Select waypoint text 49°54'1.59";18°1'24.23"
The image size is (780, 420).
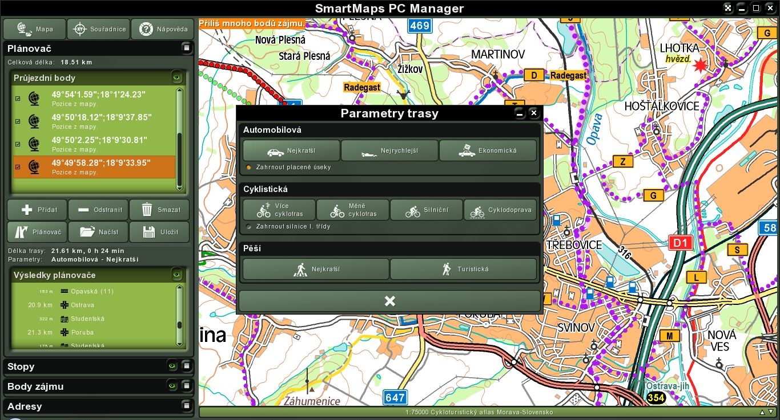click(99, 95)
